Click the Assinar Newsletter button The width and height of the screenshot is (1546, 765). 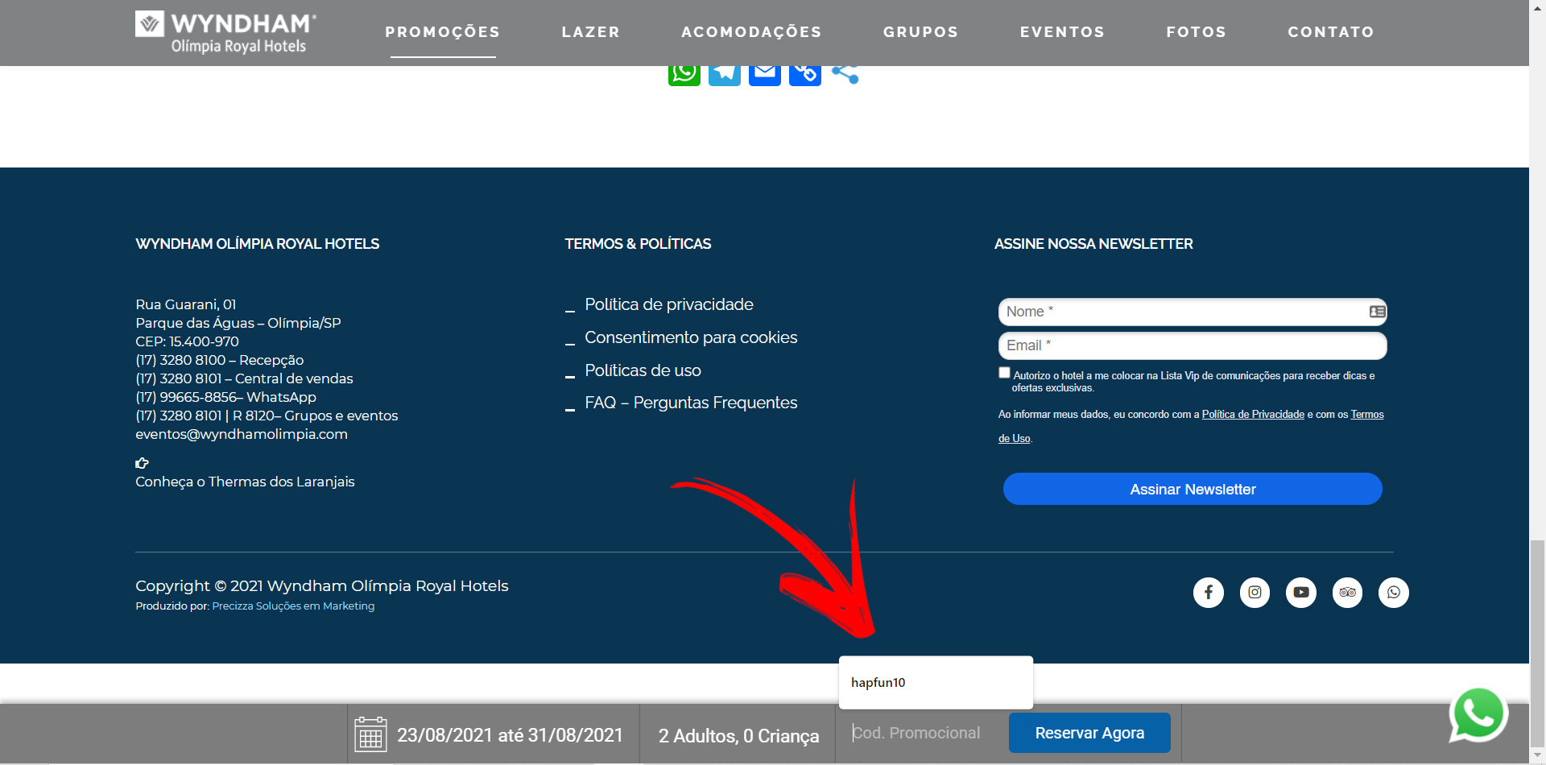[x=1193, y=489]
